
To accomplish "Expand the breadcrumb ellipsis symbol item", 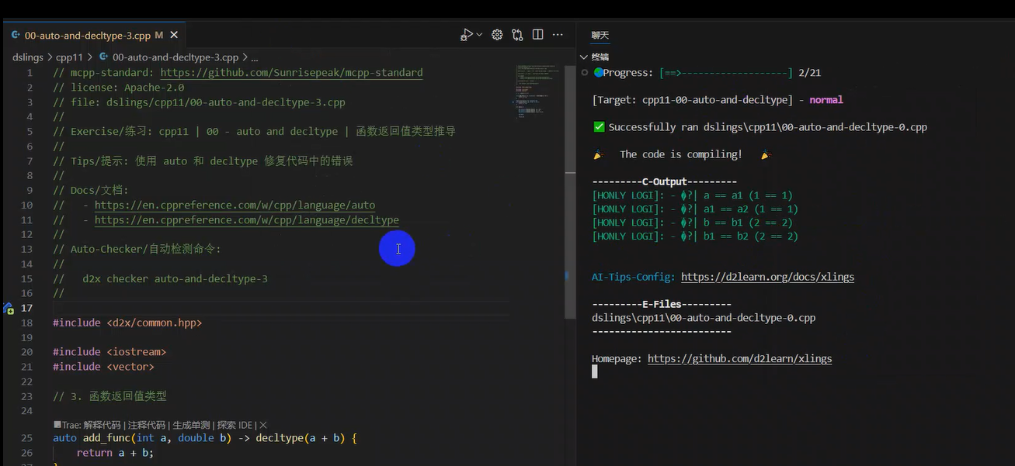I will click(x=255, y=57).
